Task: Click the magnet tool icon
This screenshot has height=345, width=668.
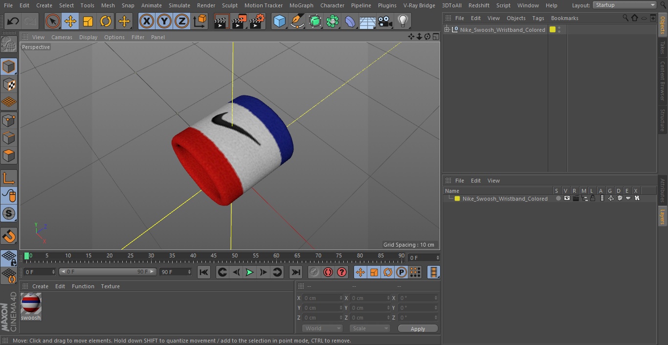Action: (x=9, y=236)
